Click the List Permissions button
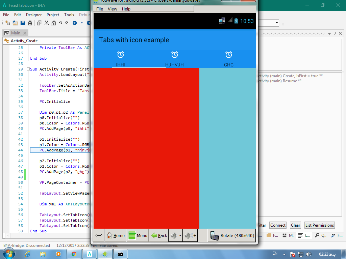 pos(319,225)
